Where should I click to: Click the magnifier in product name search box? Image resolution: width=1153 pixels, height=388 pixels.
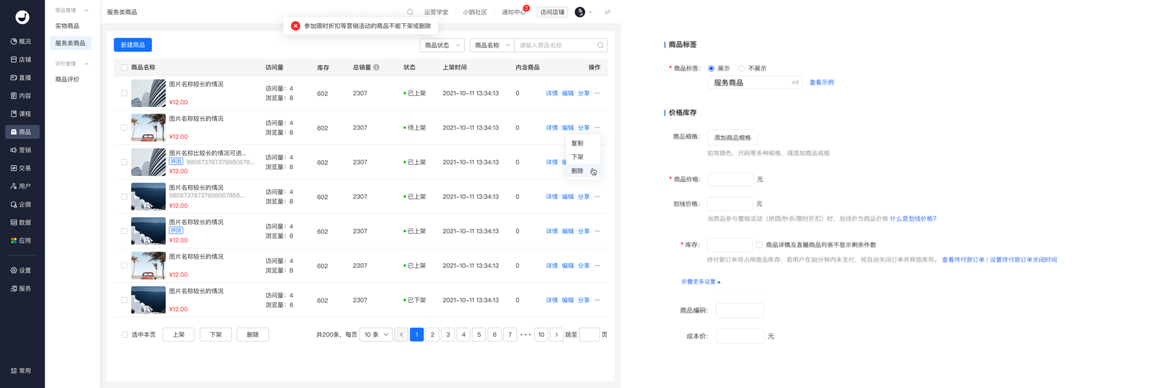(x=601, y=45)
